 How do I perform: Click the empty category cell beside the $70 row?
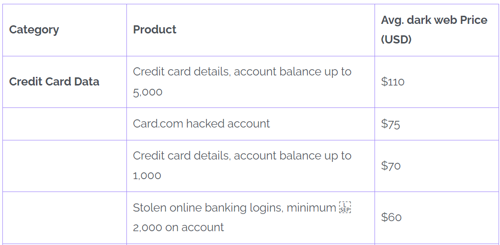coord(65,166)
